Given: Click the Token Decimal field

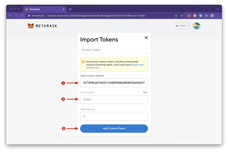Looking at the screenshot, I should 114,116.
